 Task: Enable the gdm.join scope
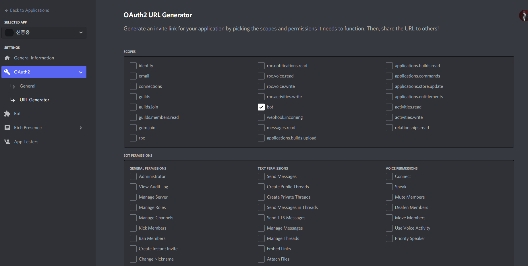coord(133,128)
